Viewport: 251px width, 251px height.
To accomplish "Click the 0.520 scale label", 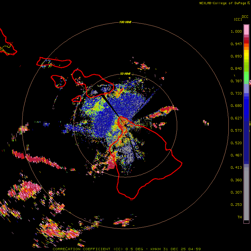I will point(236,143).
